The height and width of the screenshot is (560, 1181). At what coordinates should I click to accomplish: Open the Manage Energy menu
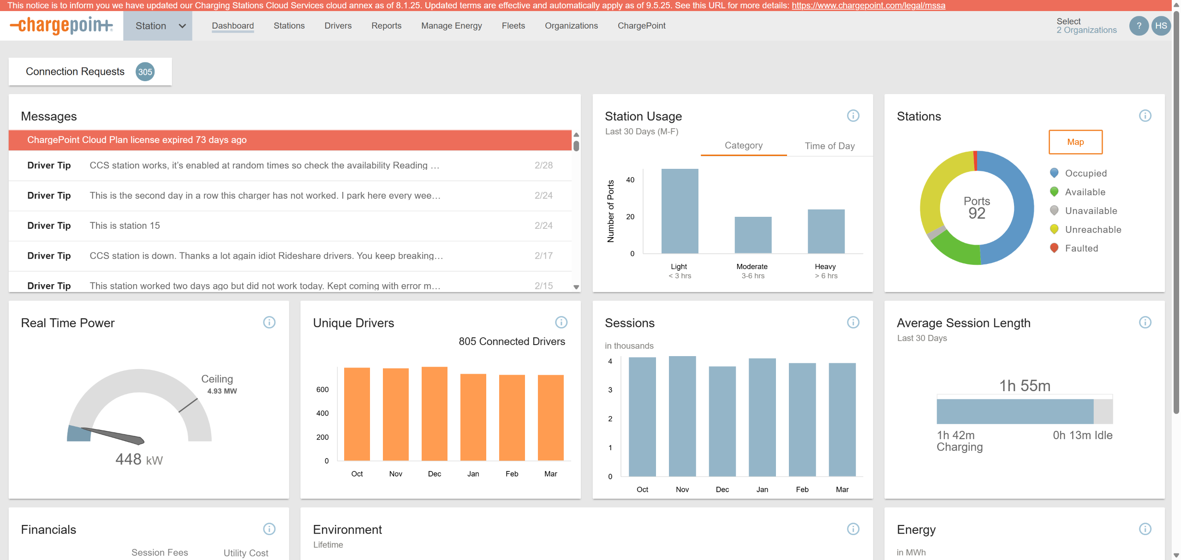point(451,26)
